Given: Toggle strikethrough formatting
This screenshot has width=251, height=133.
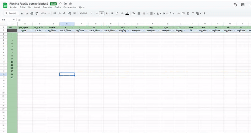Looking at the screenshot, I should tap(122, 13).
